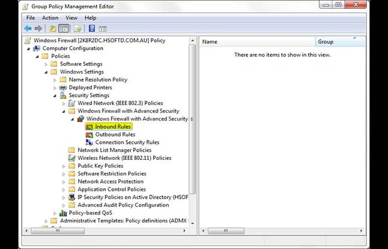
Task: Collapse the Computer Configuration node
Action: coord(28,49)
